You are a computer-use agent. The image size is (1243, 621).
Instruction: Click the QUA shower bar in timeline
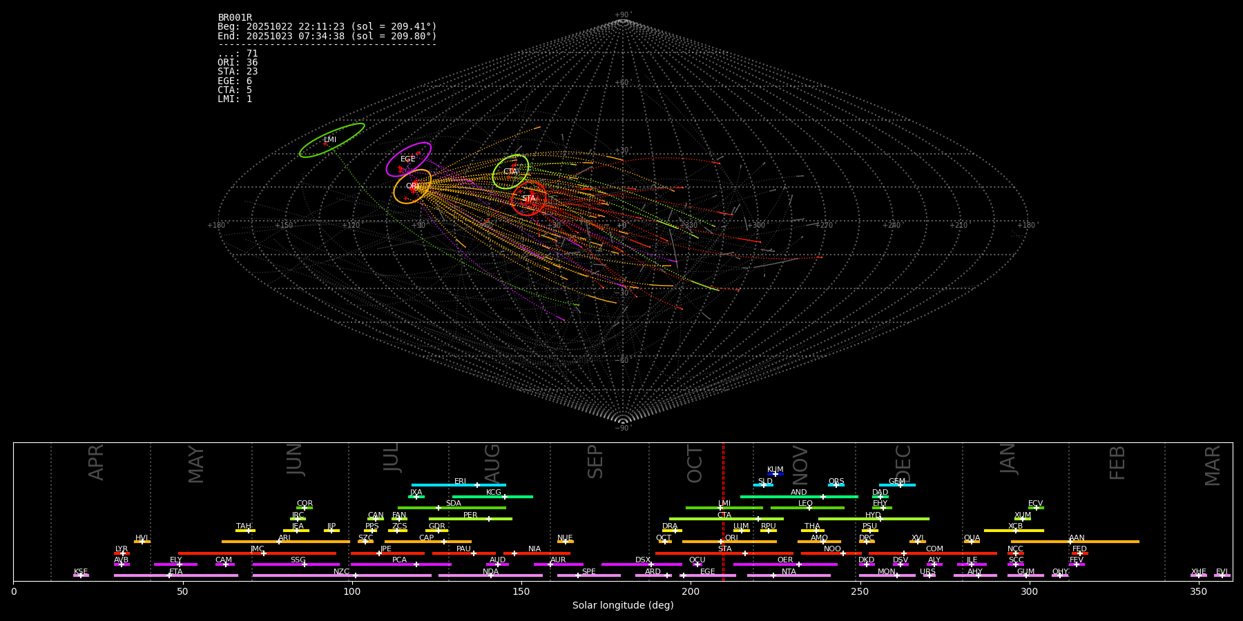click(972, 542)
